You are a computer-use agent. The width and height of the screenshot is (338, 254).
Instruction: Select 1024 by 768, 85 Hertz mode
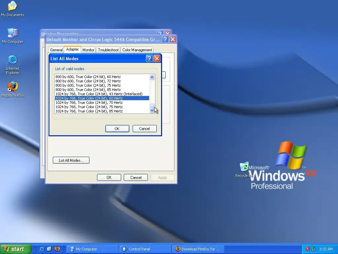click(x=102, y=111)
